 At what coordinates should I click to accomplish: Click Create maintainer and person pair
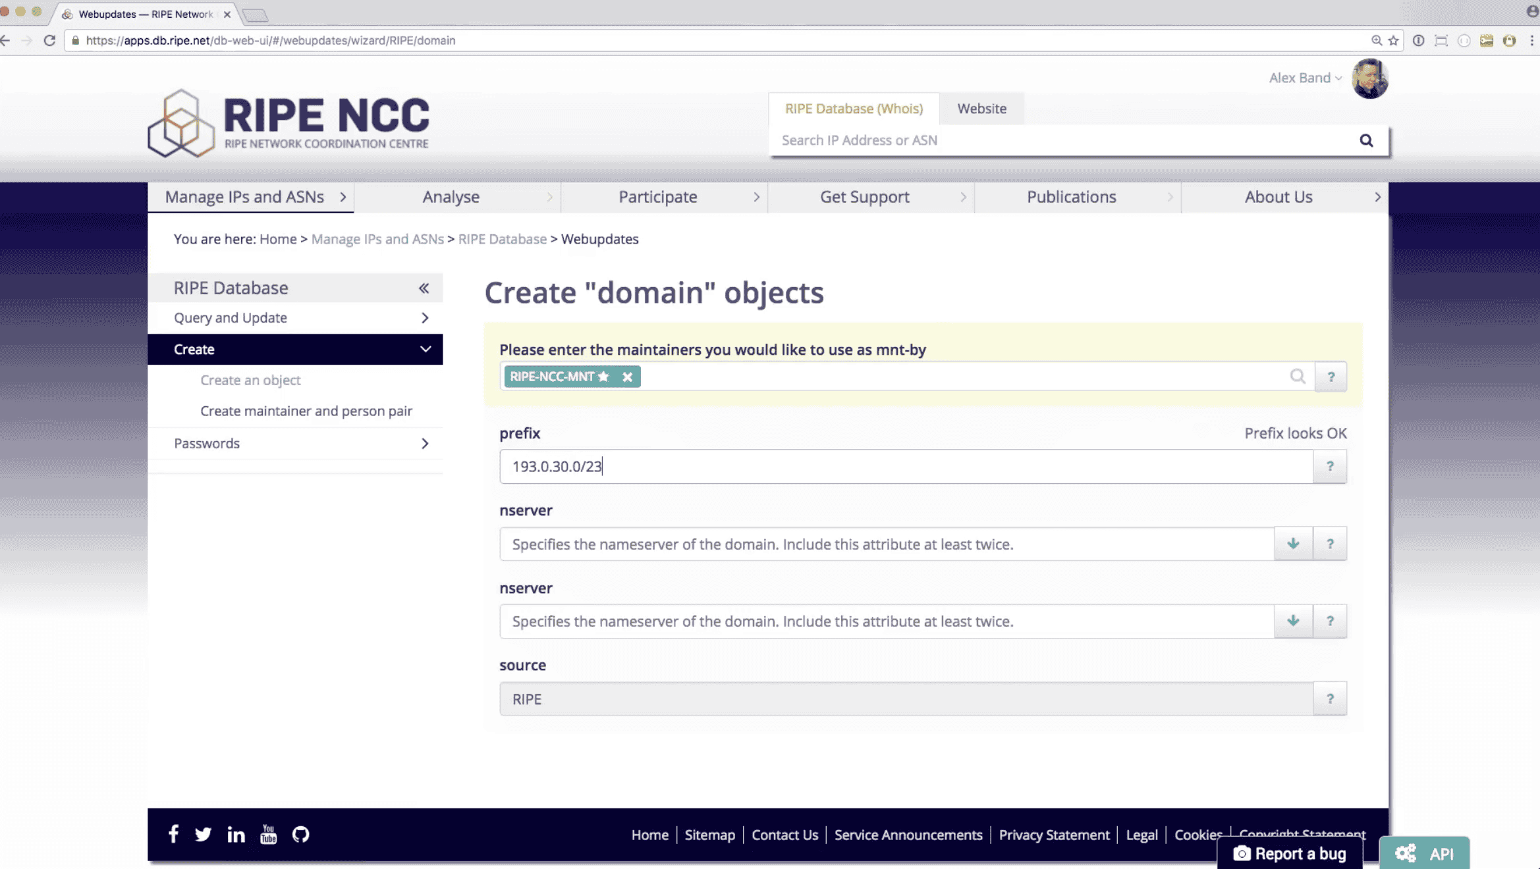tap(306, 411)
